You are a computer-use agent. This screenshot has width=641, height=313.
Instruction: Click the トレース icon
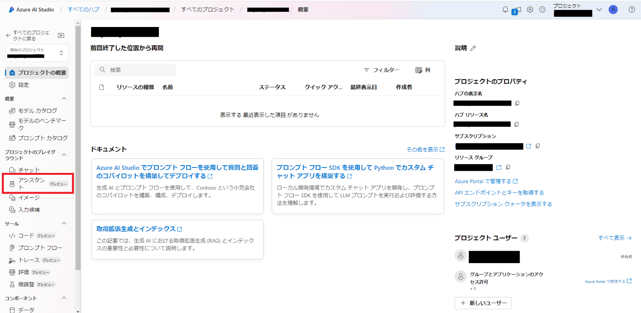pyautogui.click(x=12, y=260)
